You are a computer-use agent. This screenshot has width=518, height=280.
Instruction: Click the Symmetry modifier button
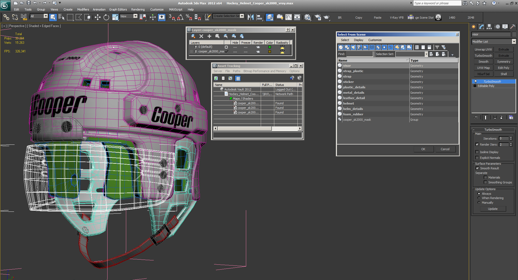504,62
